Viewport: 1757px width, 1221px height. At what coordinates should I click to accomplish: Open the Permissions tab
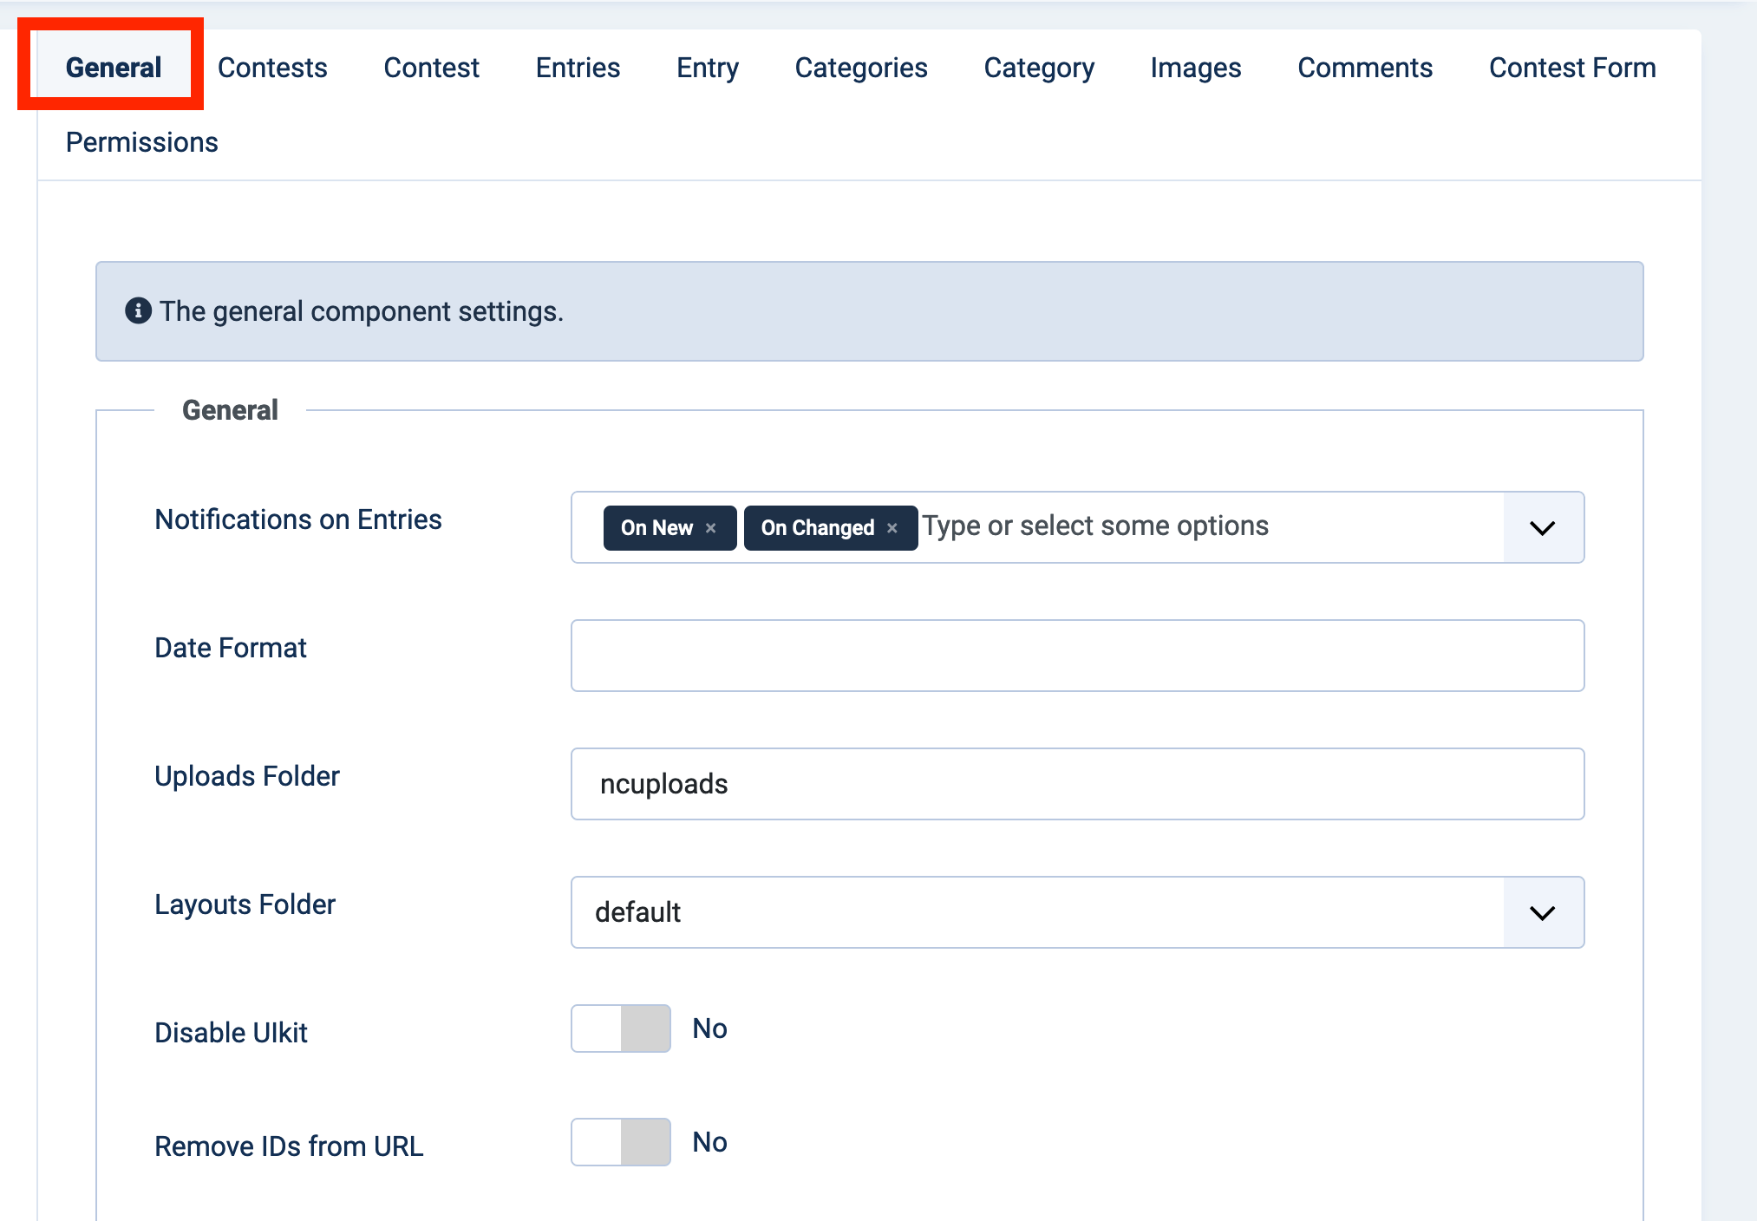click(x=142, y=141)
